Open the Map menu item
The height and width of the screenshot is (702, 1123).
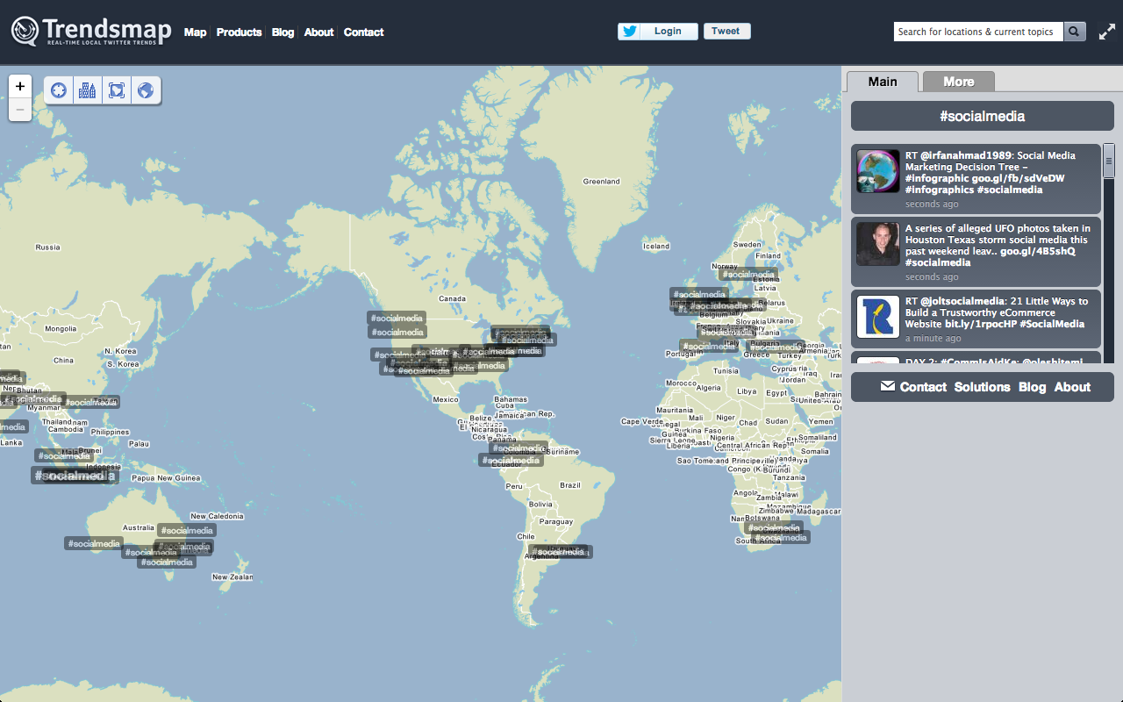pos(195,32)
